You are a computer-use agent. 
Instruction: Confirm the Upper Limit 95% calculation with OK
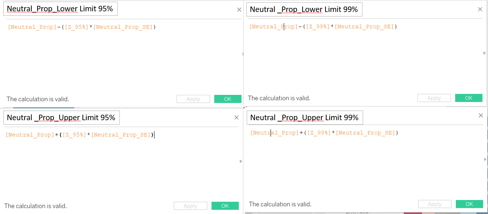tap(225, 206)
